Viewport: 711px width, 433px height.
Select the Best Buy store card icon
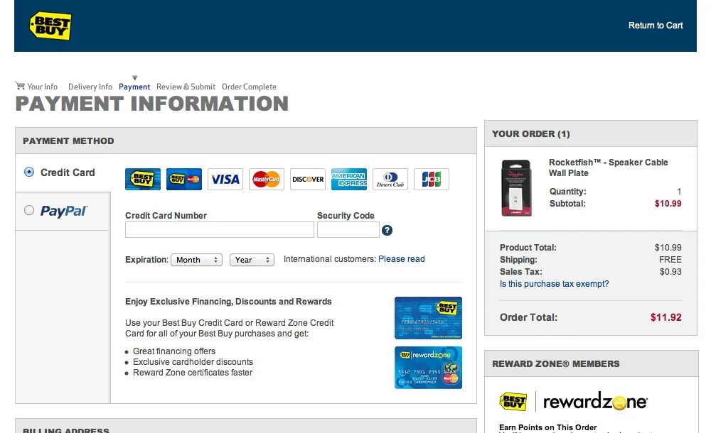click(143, 179)
